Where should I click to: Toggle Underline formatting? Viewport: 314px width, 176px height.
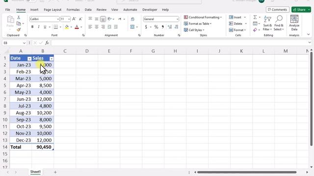coord(45,27)
